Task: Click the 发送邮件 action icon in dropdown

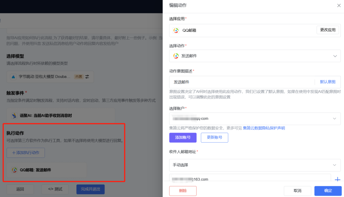Action: pyautogui.click(x=176, y=56)
